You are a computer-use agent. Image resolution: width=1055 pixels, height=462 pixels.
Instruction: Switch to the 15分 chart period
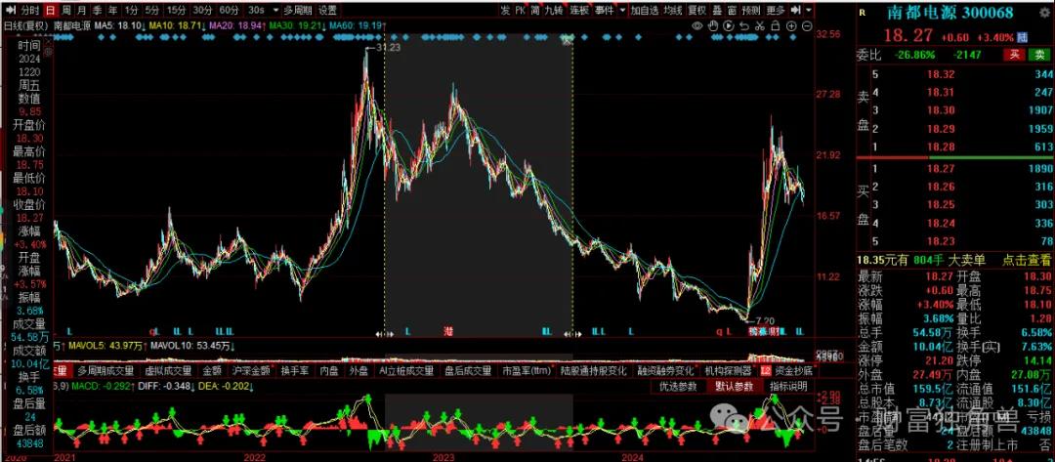[176, 10]
